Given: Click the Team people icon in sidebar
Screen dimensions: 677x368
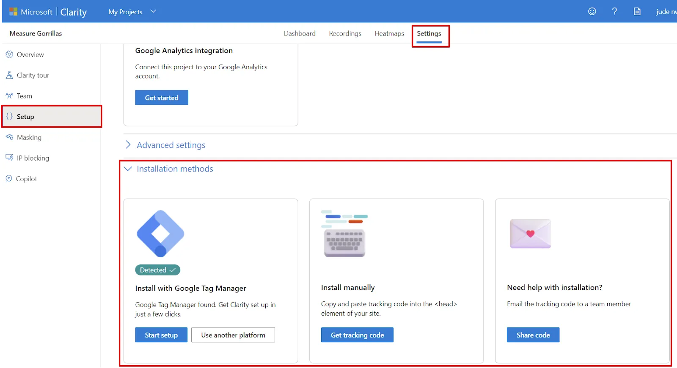Looking at the screenshot, I should [x=9, y=96].
